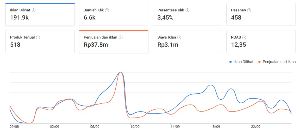Click help icon next to Persentase Klik
This screenshot has height=130, width=299.
click(187, 10)
